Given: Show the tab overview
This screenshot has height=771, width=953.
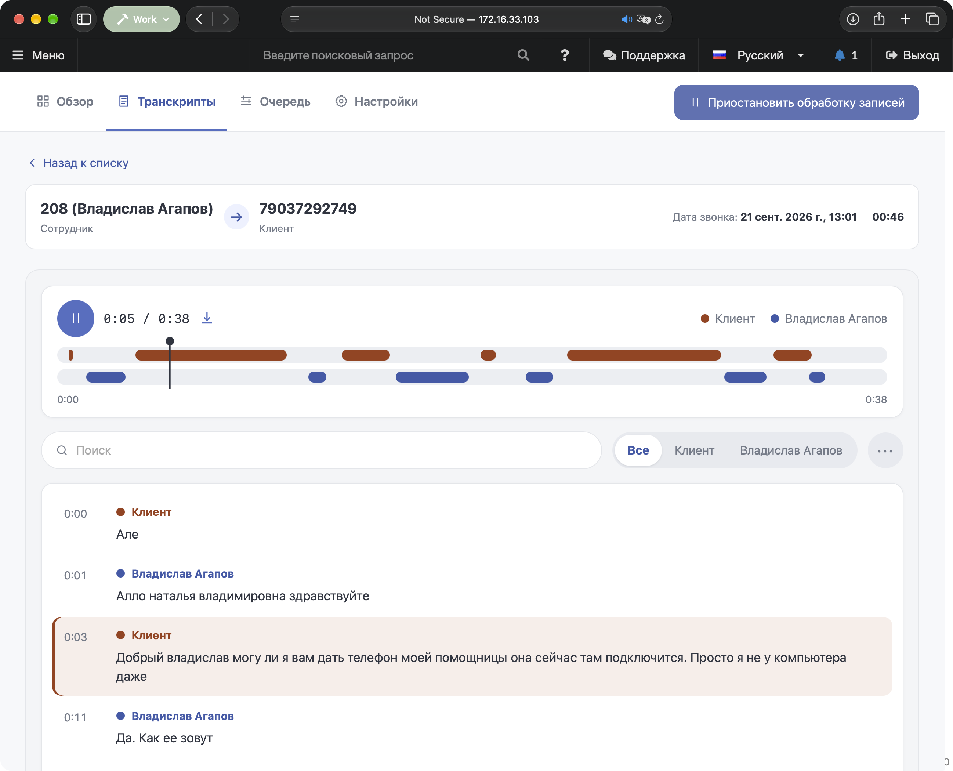Looking at the screenshot, I should [932, 19].
